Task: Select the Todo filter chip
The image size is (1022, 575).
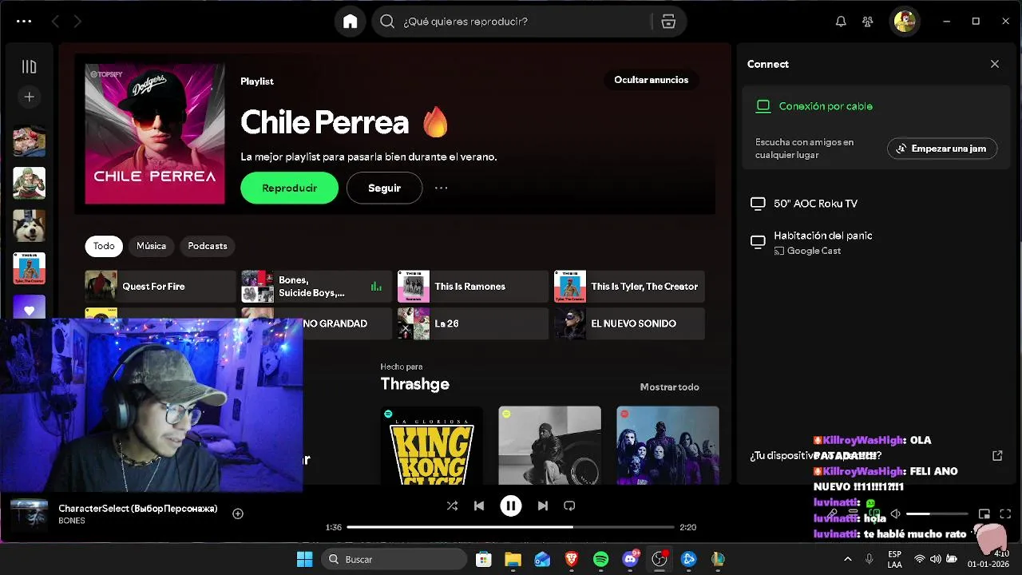Action: pyautogui.click(x=104, y=246)
